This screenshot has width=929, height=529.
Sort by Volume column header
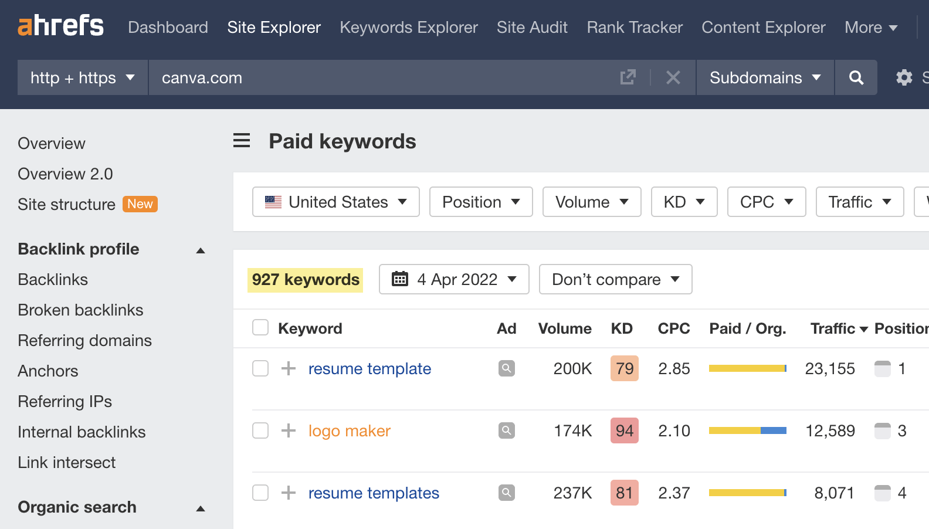coord(565,328)
